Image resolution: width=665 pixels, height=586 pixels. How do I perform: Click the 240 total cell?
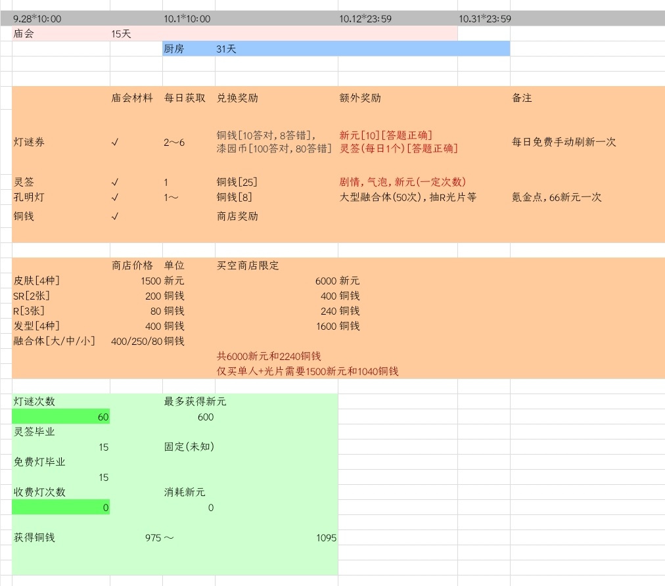point(329,311)
